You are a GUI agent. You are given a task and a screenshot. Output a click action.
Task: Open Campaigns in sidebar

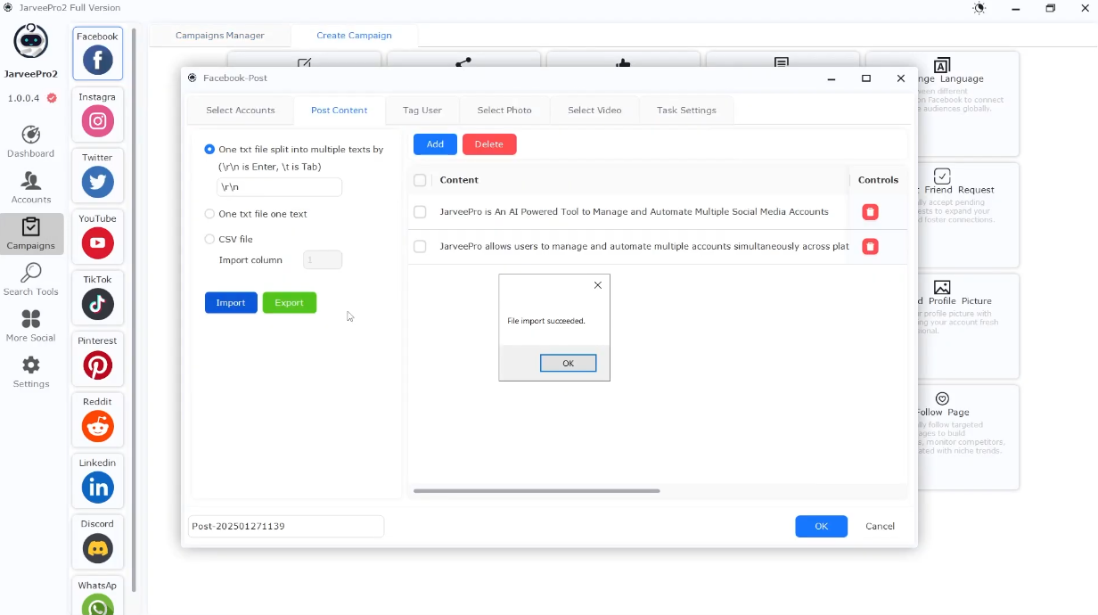pos(31,234)
